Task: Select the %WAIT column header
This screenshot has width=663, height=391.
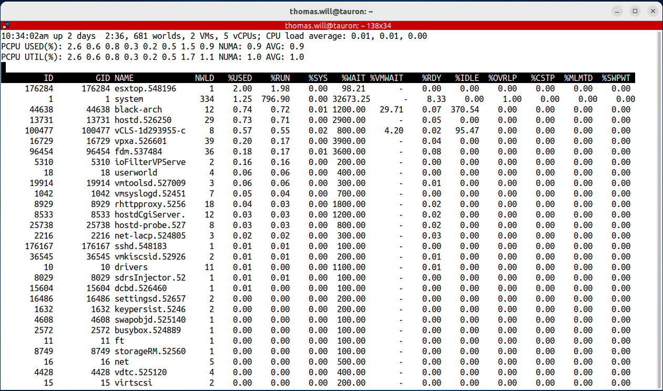Action: [353, 78]
